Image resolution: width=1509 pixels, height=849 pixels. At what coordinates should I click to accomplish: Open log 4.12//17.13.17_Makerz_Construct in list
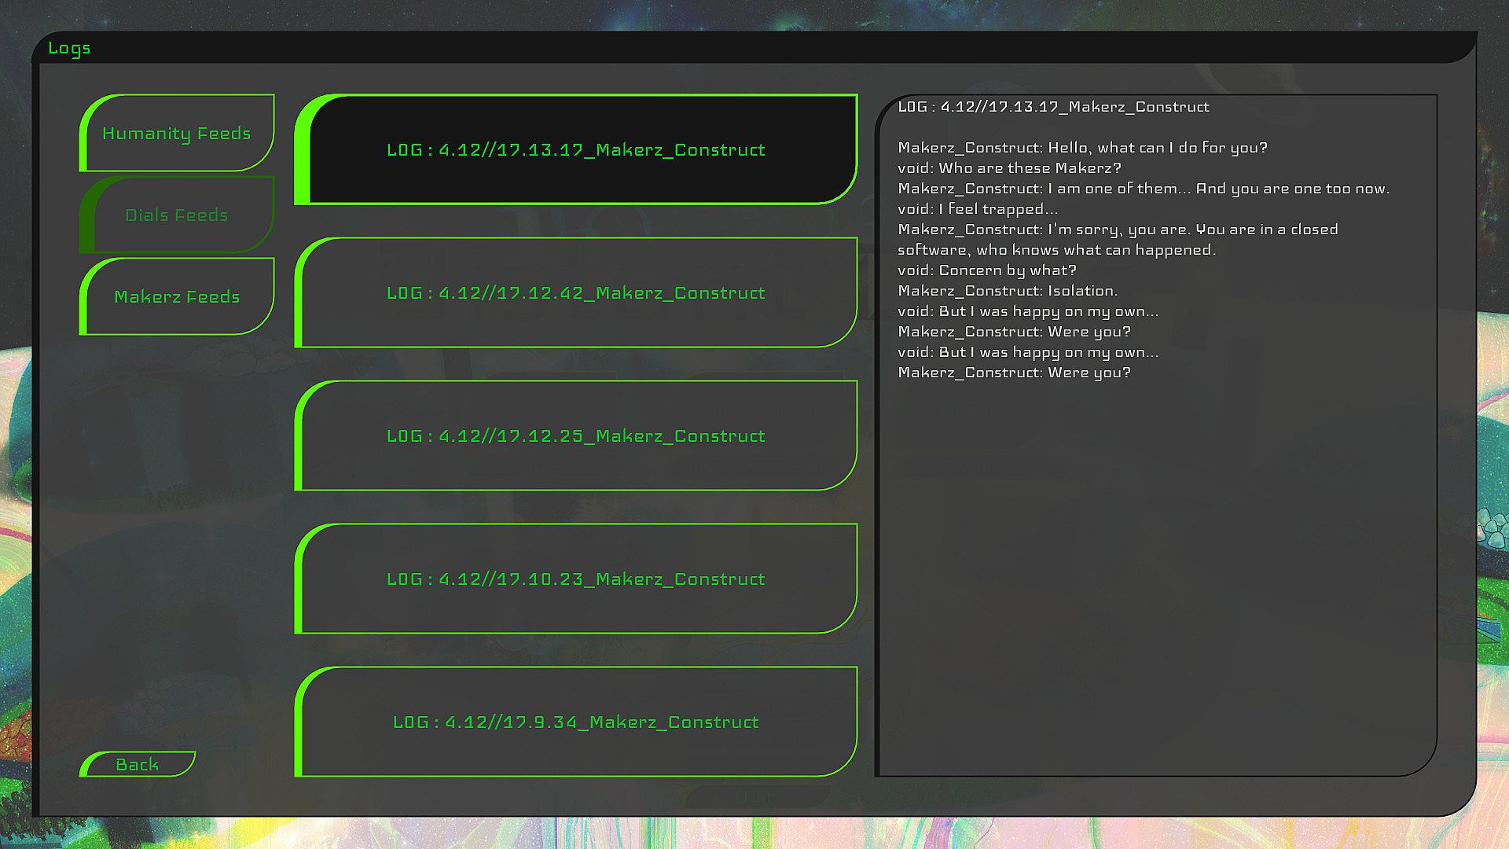click(x=576, y=150)
